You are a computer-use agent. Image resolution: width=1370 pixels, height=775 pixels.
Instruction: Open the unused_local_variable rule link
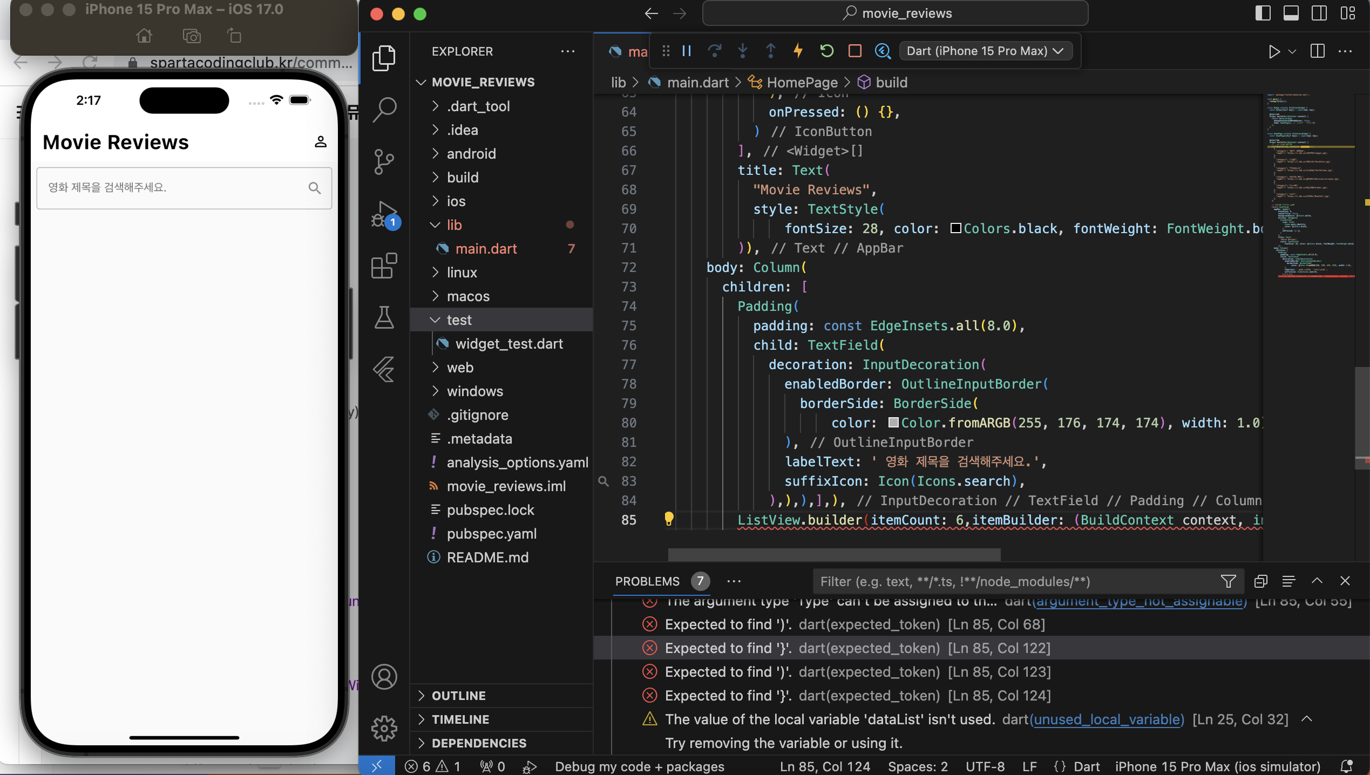coord(1107,719)
